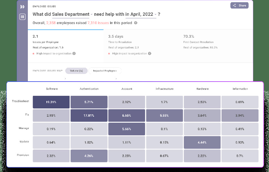The width and height of the screenshot is (269, 172).
Task: Select the 2.23% Provision Account cell
Action: click(127, 156)
